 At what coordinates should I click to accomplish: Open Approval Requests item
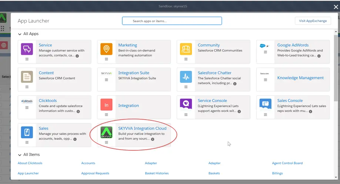pyautogui.click(x=95, y=173)
